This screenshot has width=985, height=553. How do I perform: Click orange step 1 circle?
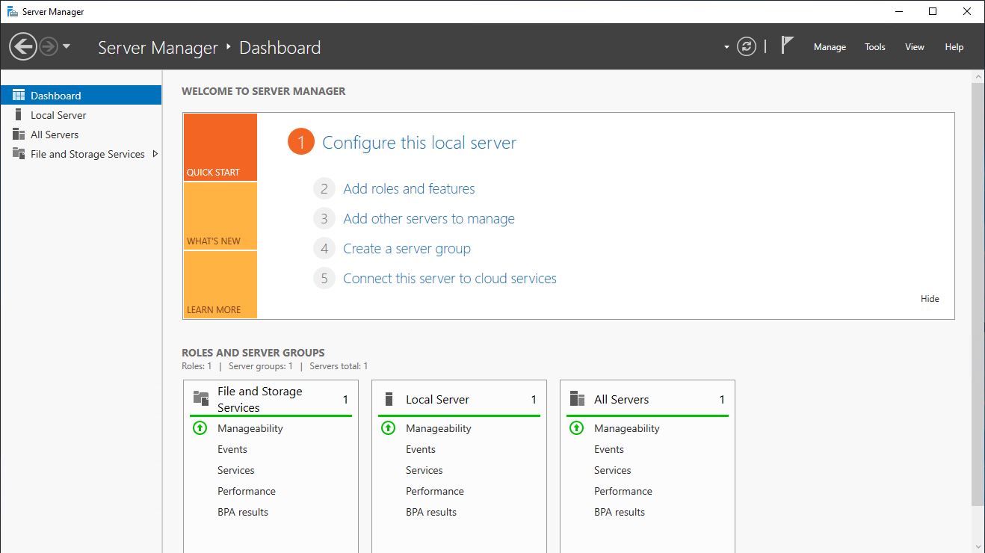point(300,142)
